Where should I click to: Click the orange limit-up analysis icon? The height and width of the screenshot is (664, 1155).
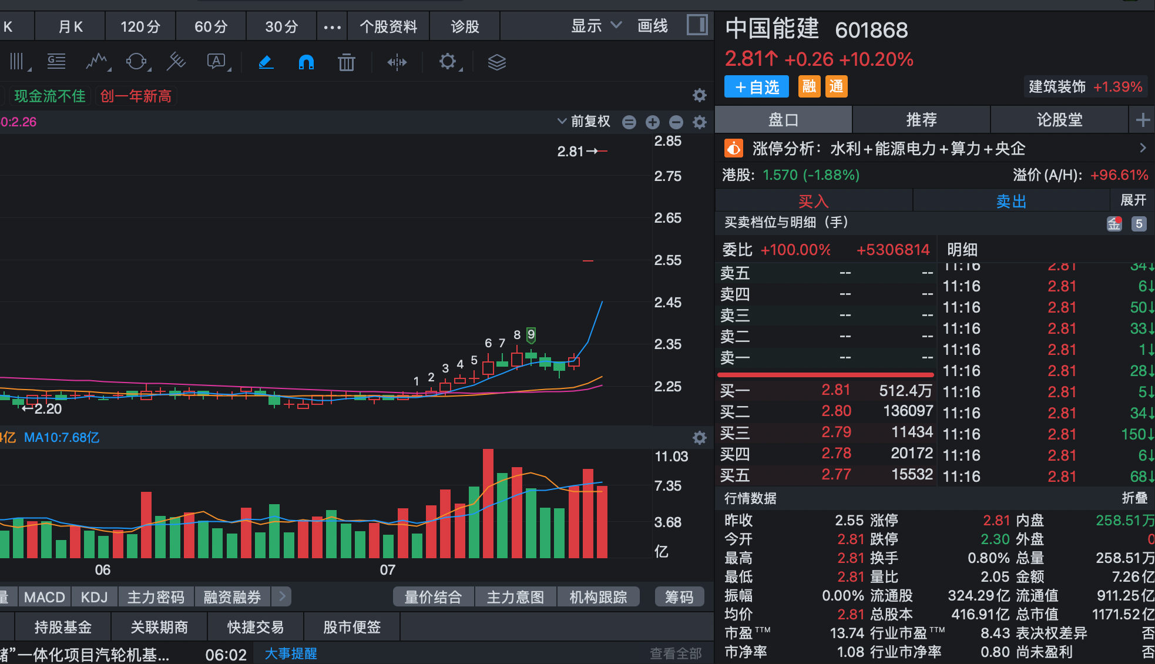pos(734,148)
